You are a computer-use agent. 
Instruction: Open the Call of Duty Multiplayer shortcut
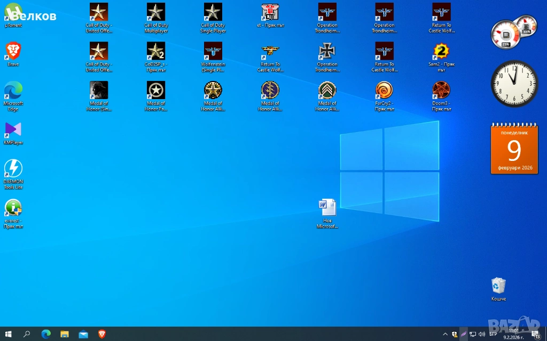(x=156, y=12)
